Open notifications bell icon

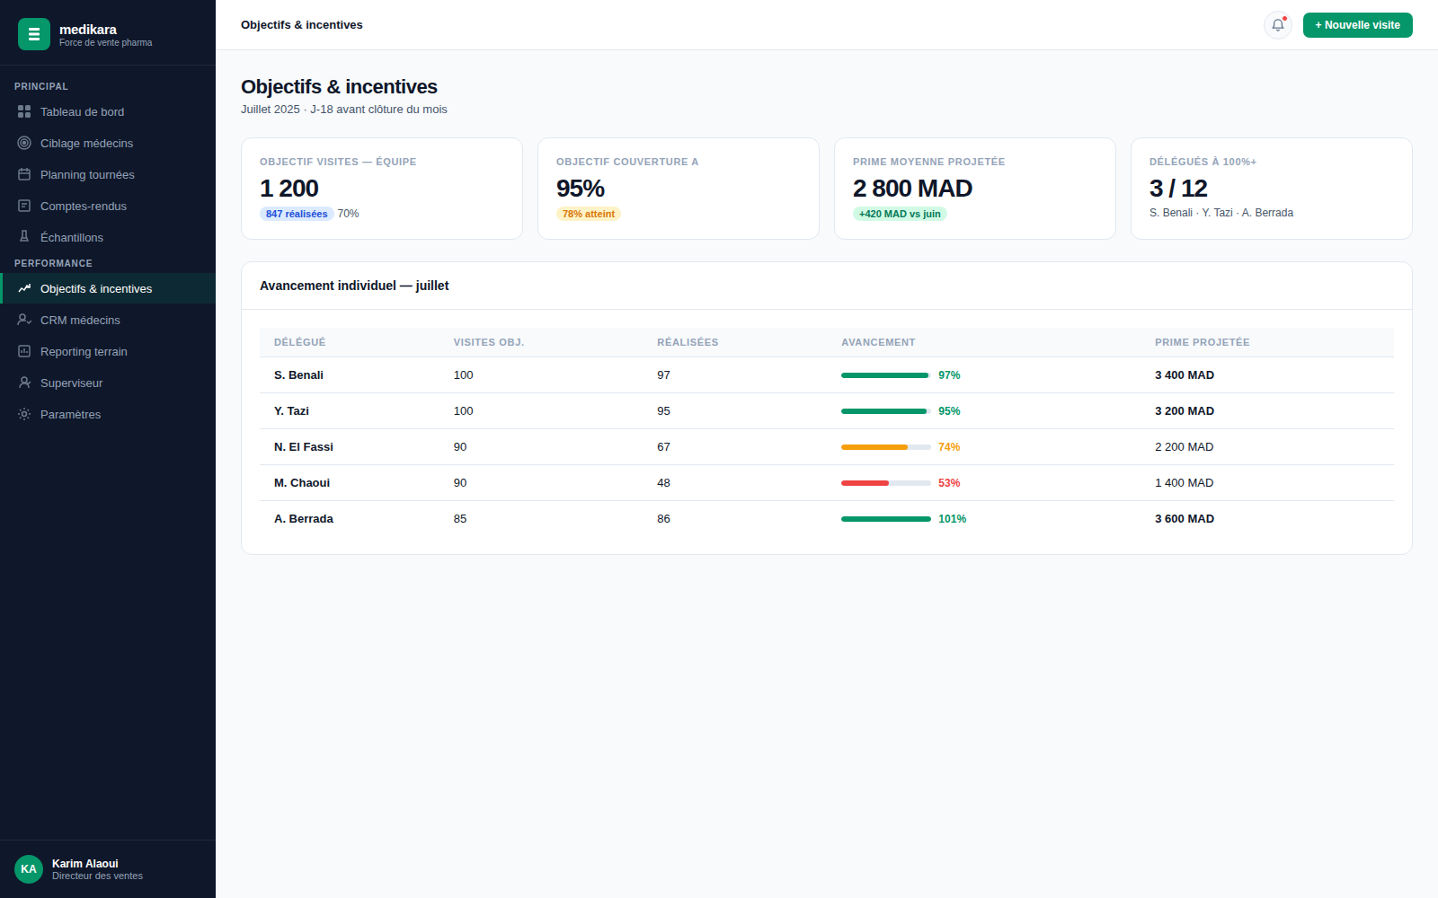(x=1278, y=25)
